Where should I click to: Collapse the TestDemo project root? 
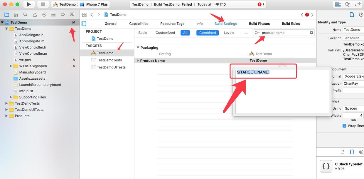pyautogui.click(x=2, y=22)
